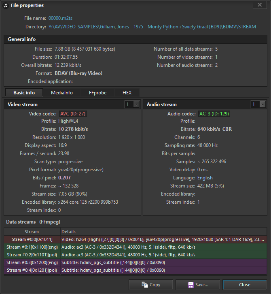Open the audio stream number dropdown
This screenshot has height=294, width=271.
(259, 104)
